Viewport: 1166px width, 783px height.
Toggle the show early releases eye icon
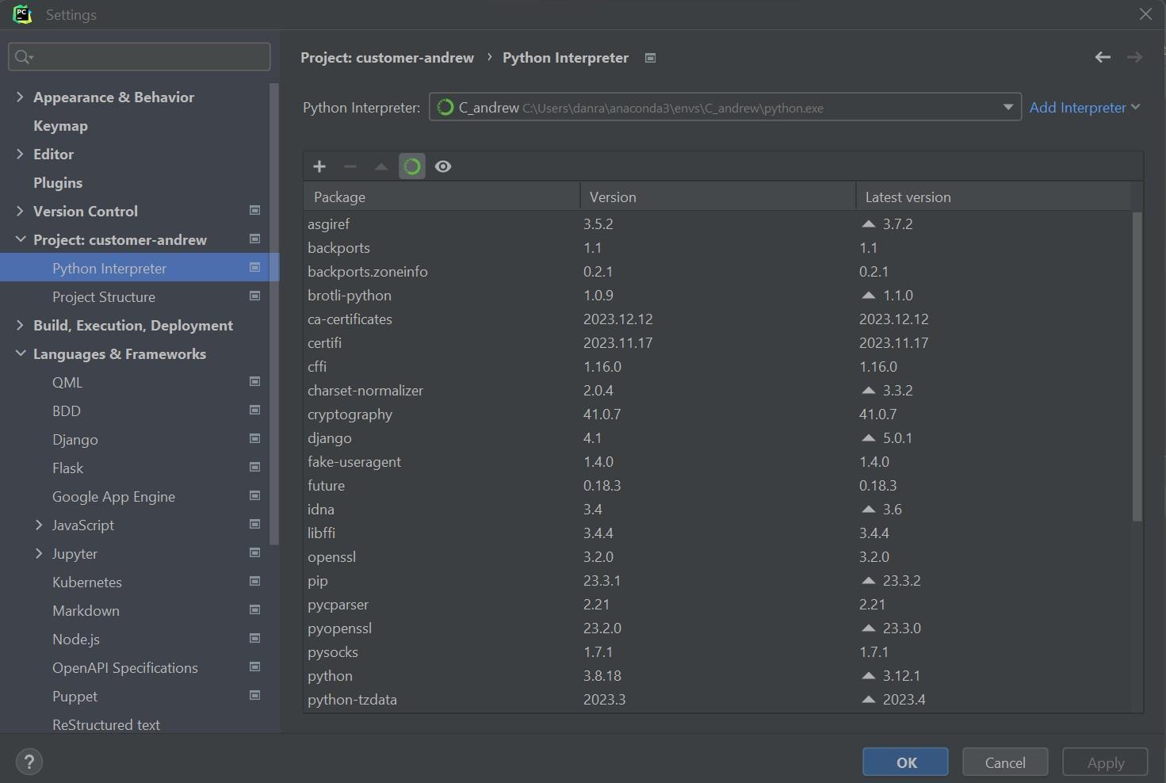tap(443, 166)
